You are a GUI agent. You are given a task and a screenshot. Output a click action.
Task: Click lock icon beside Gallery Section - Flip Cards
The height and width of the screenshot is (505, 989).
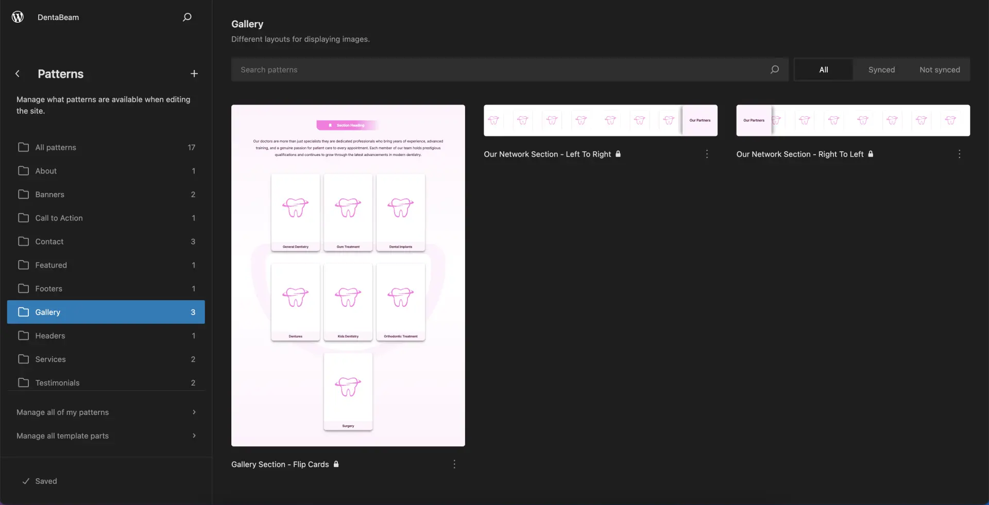[336, 464]
